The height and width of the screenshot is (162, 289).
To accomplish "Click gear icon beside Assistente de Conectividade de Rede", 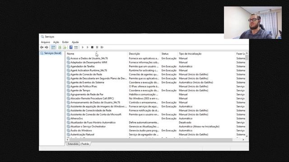I will (68, 110).
